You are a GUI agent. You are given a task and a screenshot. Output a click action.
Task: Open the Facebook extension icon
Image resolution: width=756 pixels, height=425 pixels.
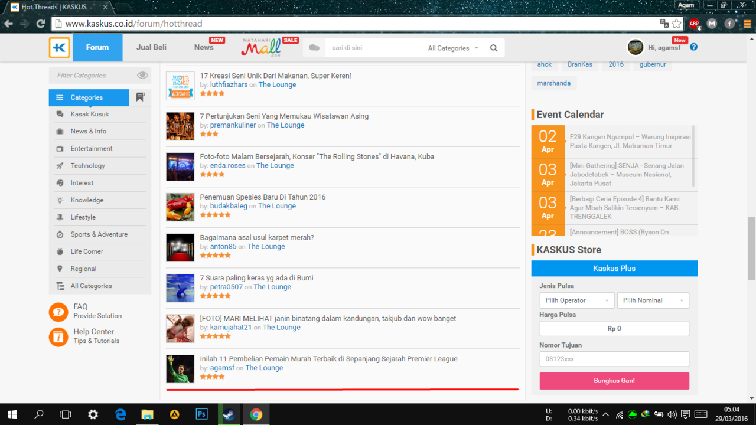tap(730, 24)
